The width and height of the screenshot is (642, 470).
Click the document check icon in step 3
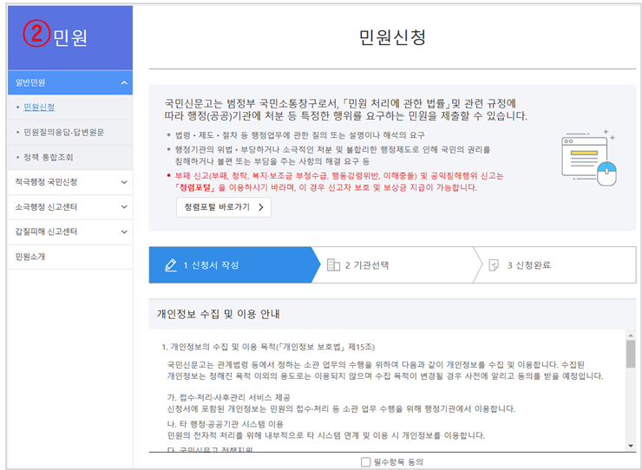(x=494, y=265)
